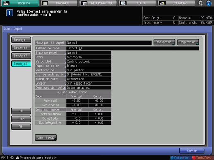The width and height of the screenshot is (214, 160).
Task: Select Bandeja4 tray
Action: pos(21,64)
